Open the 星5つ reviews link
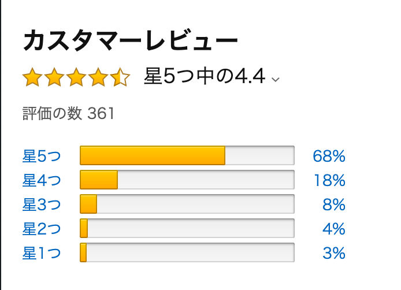Viewport: 401px width, 290px height. click(42, 156)
